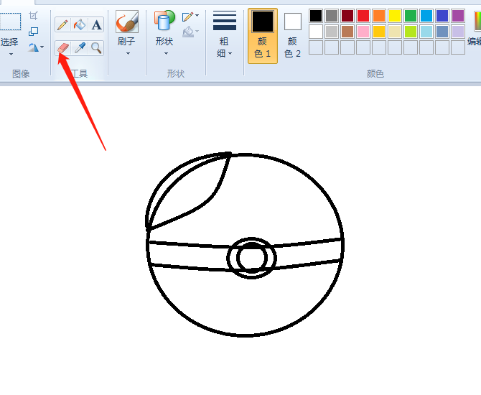Pick the red color swatch

pos(363,16)
